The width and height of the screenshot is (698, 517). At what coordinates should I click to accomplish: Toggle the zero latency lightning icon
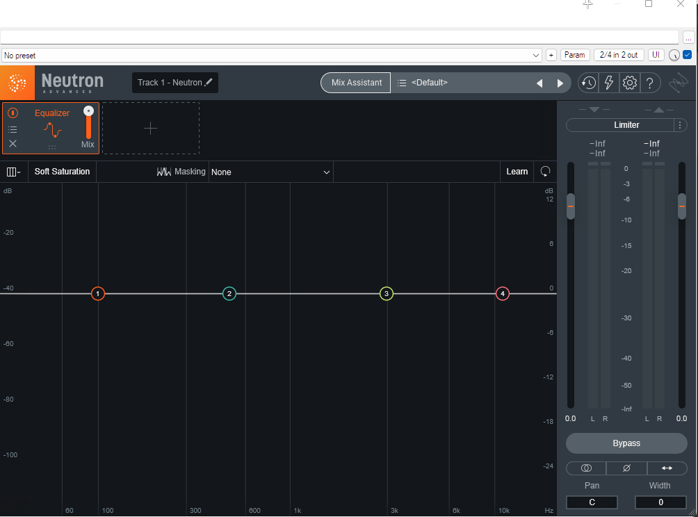(x=608, y=83)
